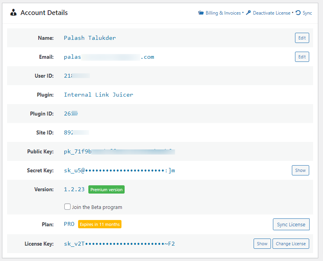
Task: Click the Change License button
Action: coord(291,244)
